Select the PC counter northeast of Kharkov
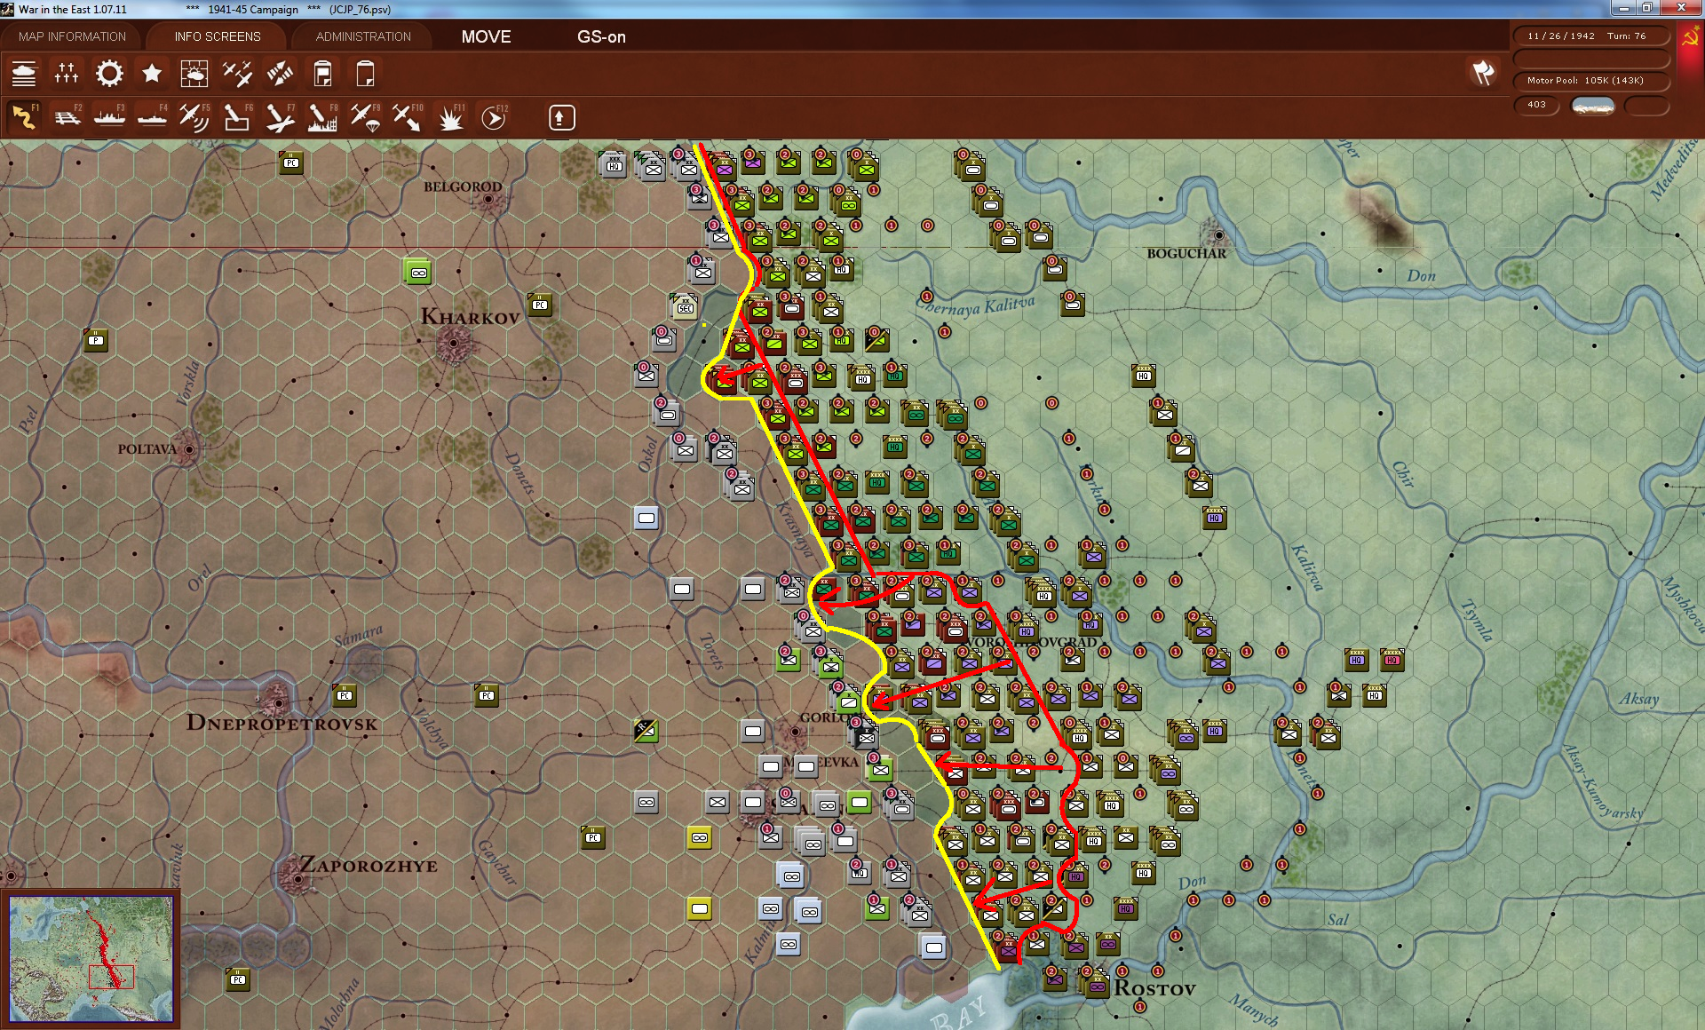The height and width of the screenshot is (1030, 1705). [540, 305]
